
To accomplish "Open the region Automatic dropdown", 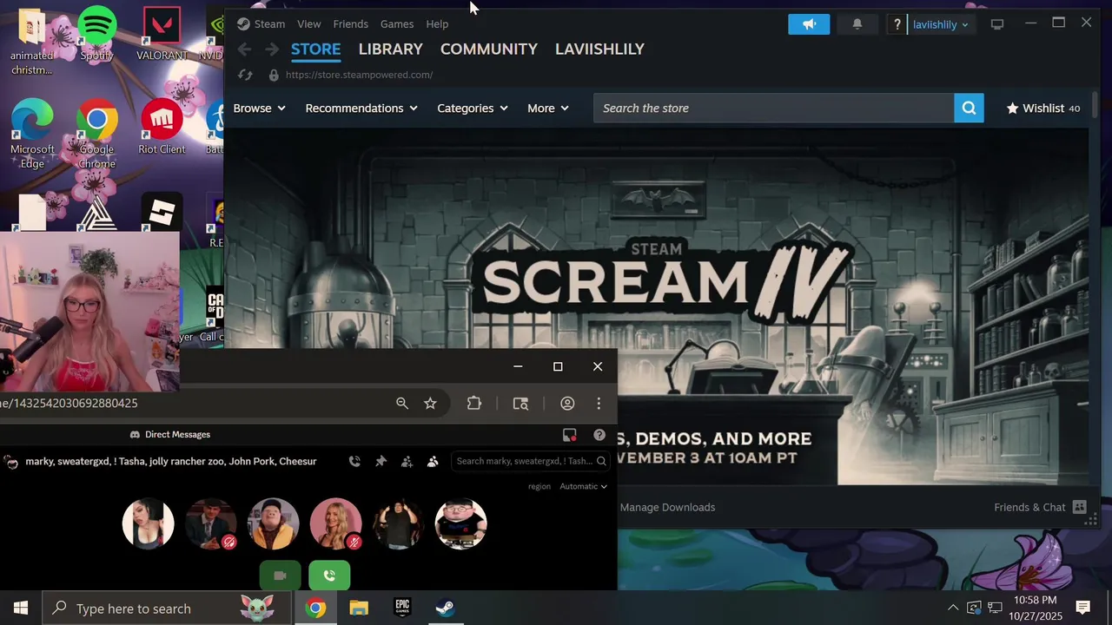I will [583, 486].
